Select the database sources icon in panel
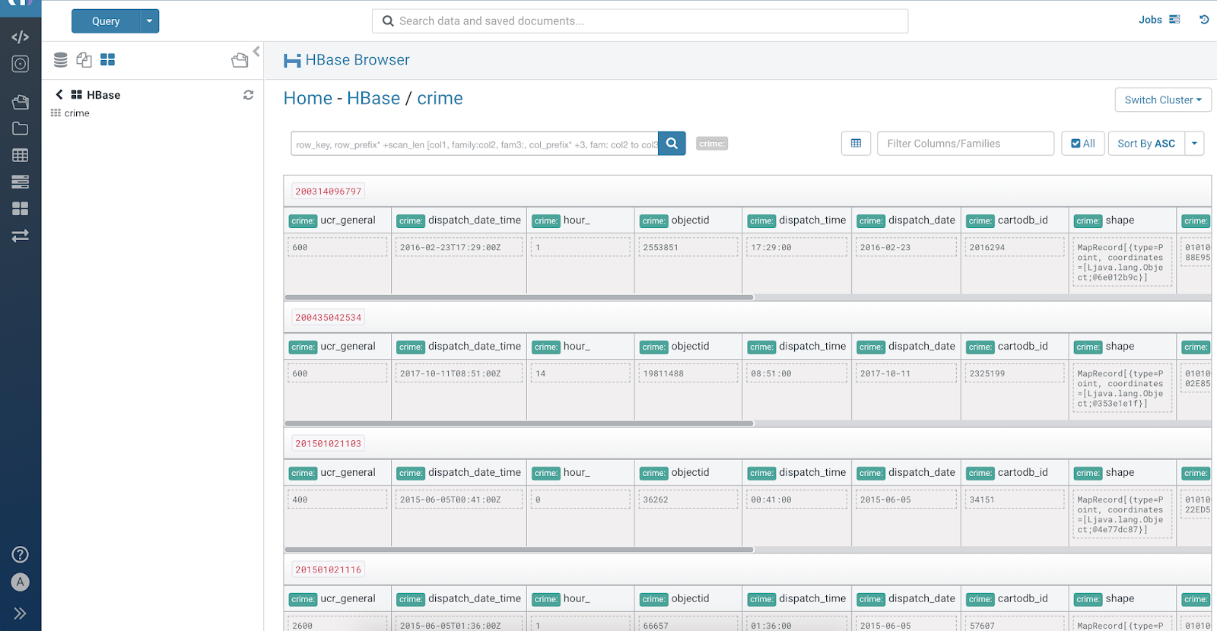Image resolution: width=1217 pixels, height=631 pixels. 61,59
